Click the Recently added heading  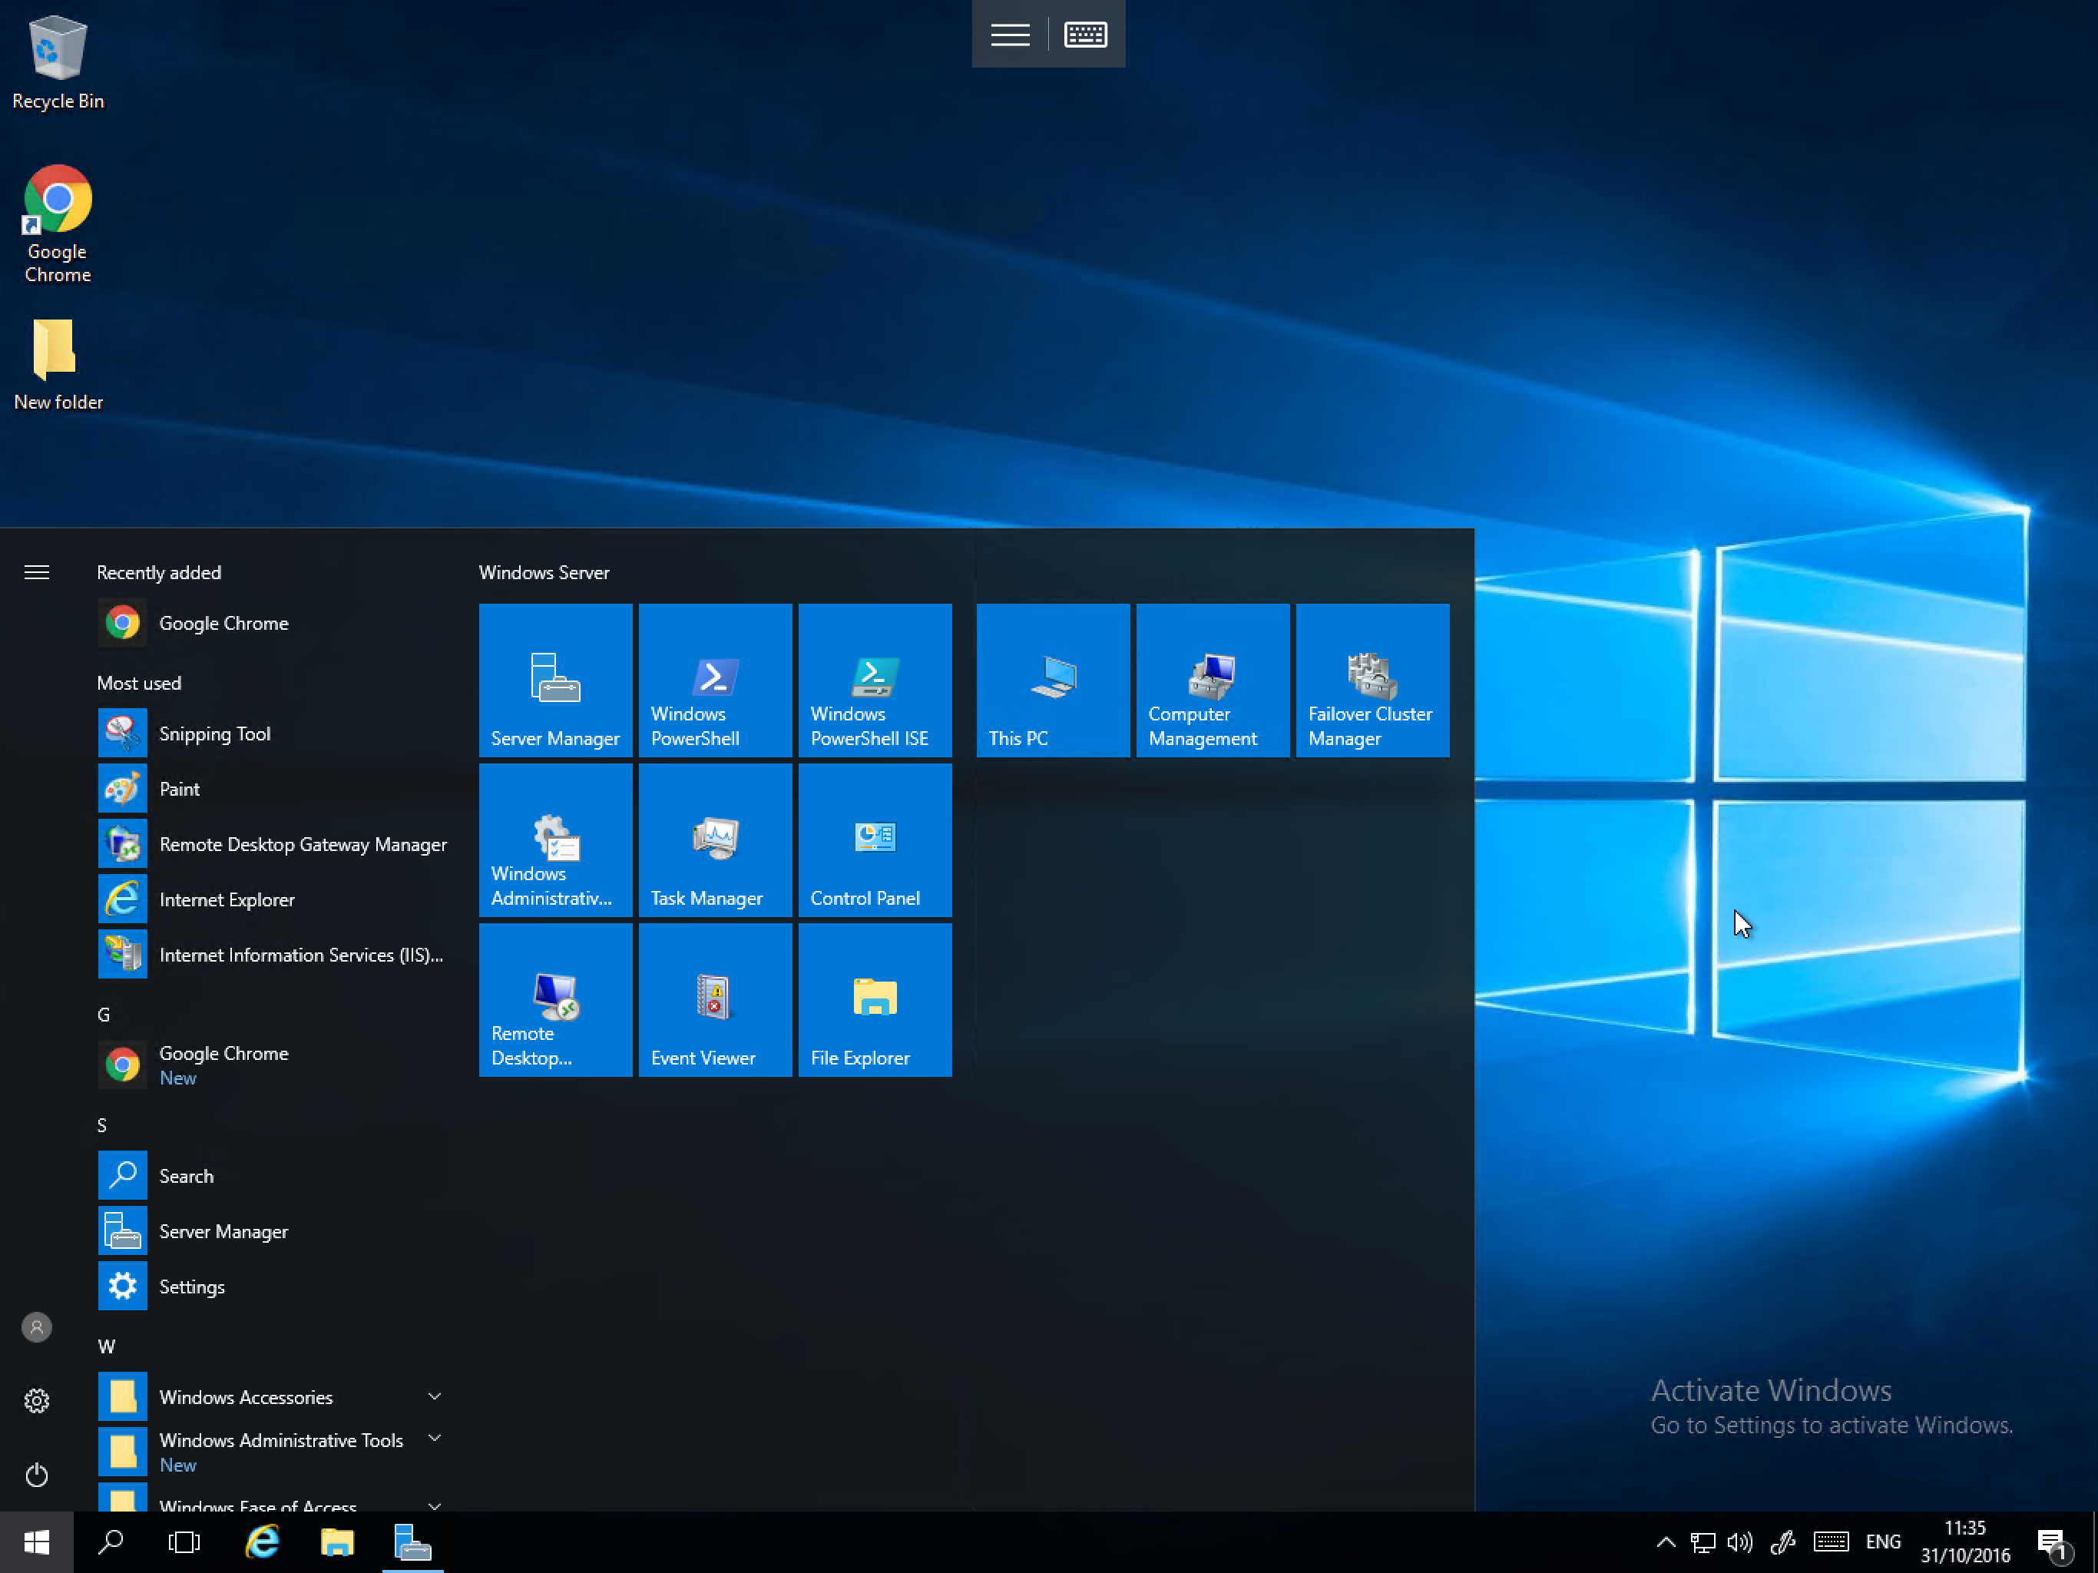pyautogui.click(x=159, y=572)
